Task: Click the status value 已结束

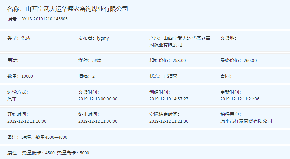Action: (170, 76)
